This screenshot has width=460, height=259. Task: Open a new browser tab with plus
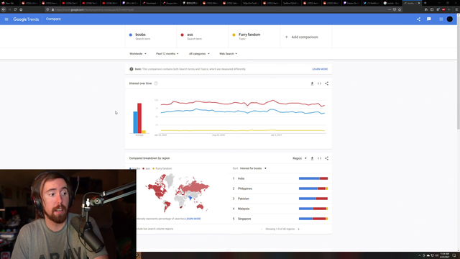[x=425, y=3]
